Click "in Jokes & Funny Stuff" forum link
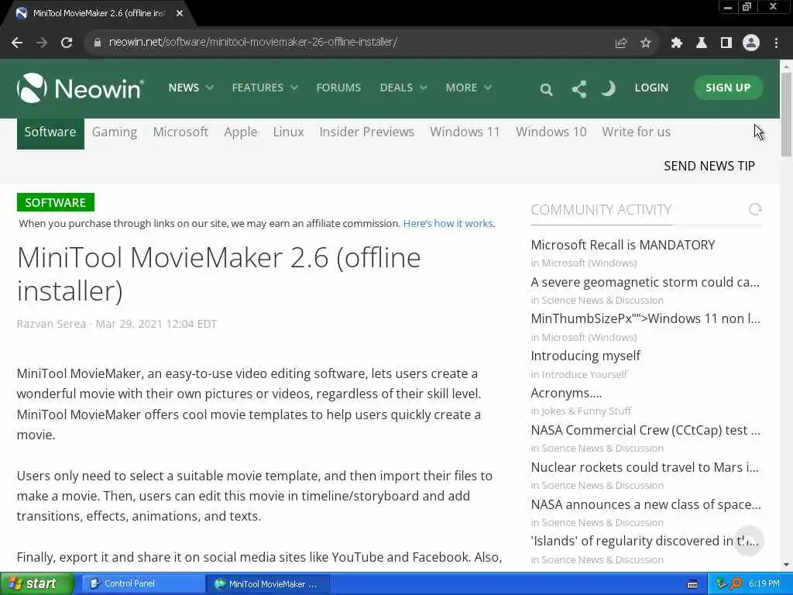Viewport: 793px width, 595px height. point(581,411)
